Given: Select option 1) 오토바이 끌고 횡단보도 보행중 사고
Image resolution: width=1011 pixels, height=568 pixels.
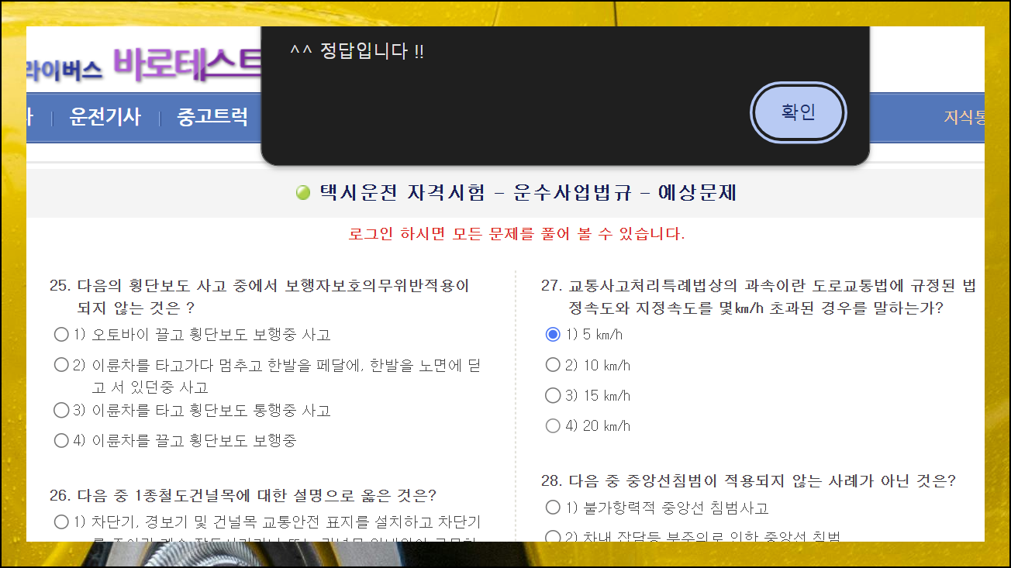Looking at the screenshot, I should 61,335.
